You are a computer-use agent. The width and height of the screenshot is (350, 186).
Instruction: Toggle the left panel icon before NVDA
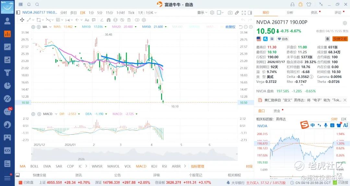18,13
